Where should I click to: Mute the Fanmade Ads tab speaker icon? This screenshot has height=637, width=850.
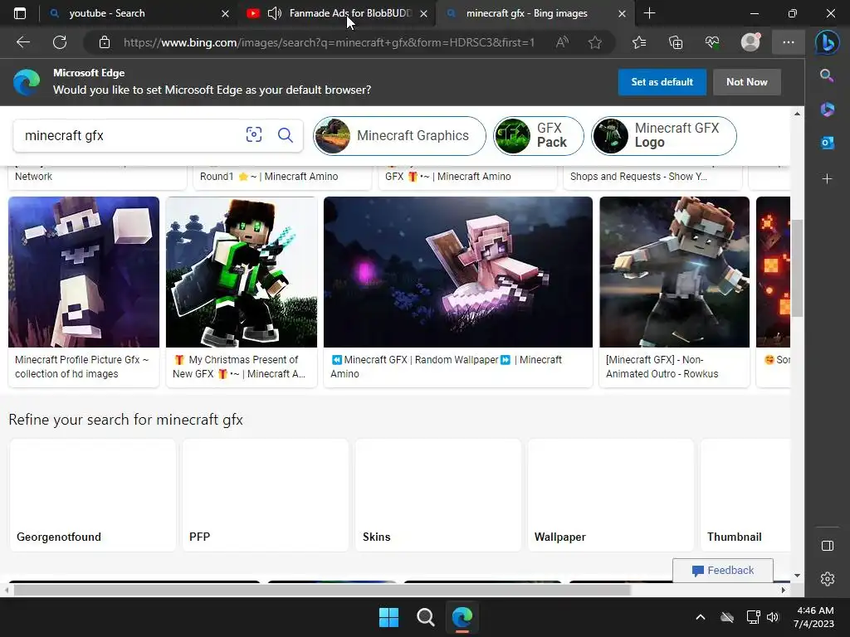click(275, 13)
